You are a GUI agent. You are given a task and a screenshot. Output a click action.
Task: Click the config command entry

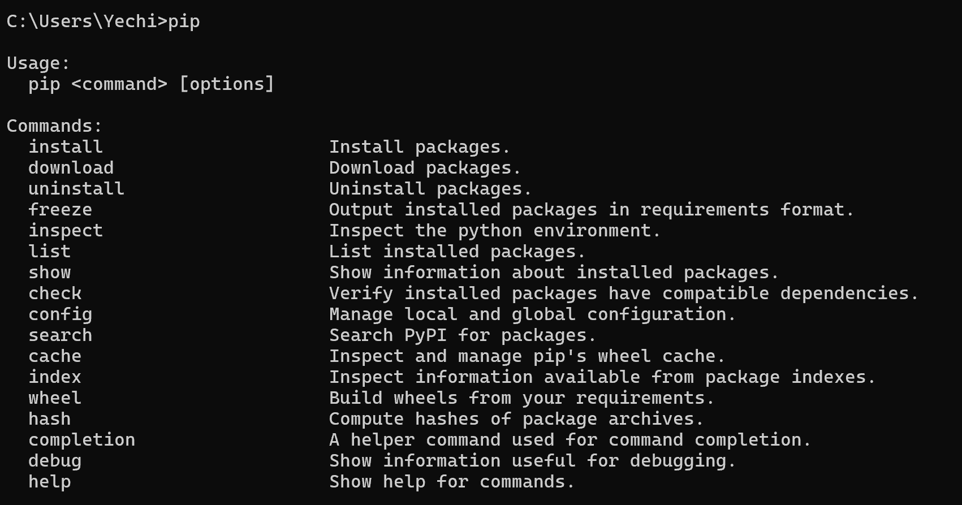click(x=61, y=314)
